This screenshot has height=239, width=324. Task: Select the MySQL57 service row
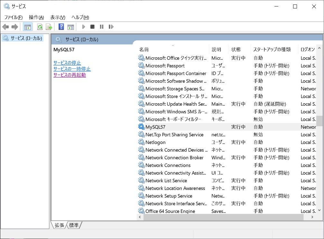tap(227, 127)
